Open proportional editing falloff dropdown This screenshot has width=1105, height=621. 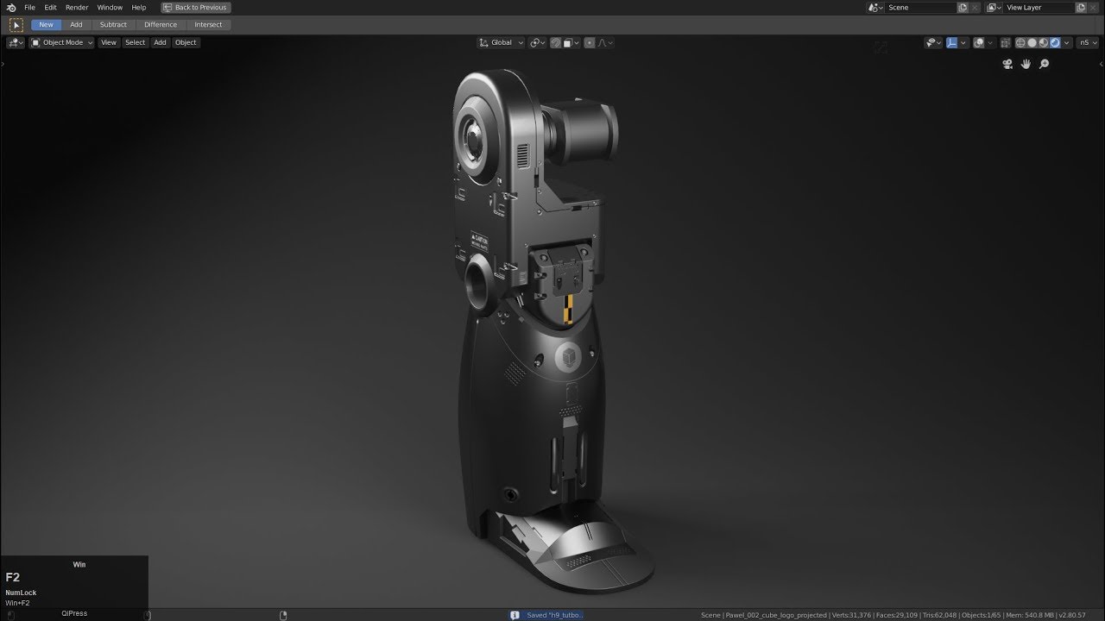click(x=605, y=42)
